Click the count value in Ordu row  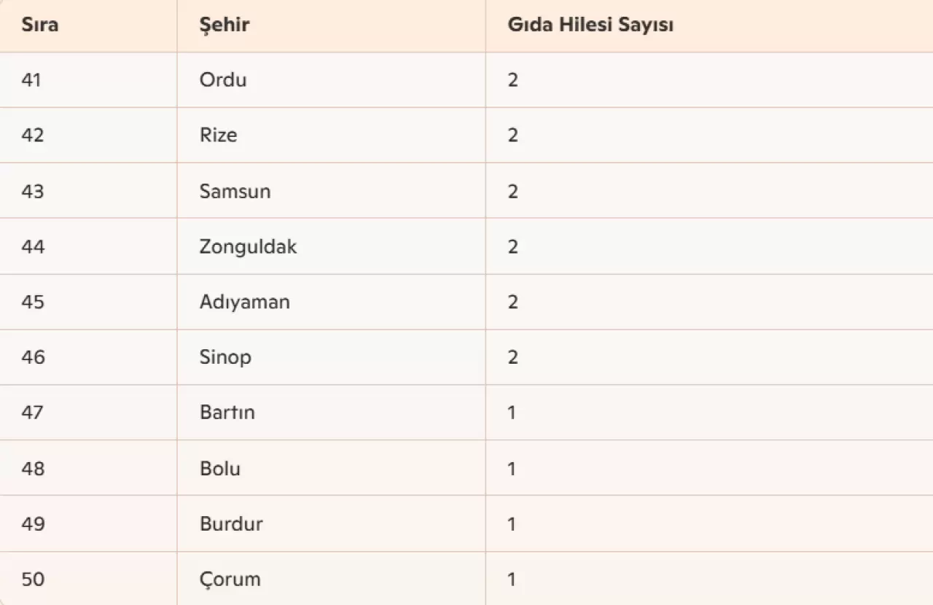pyautogui.click(x=513, y=79)
